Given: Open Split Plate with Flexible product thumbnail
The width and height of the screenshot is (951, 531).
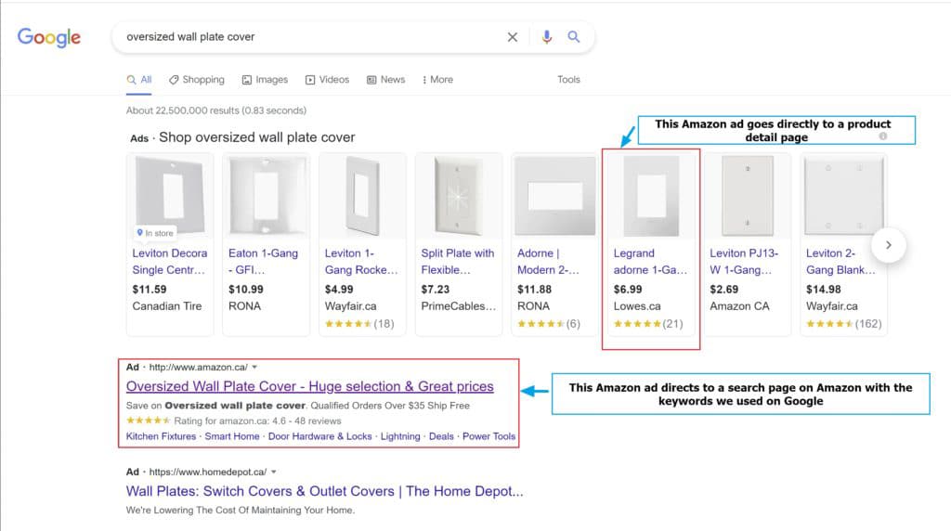Looking at the screenshot, I should [459, 196].
